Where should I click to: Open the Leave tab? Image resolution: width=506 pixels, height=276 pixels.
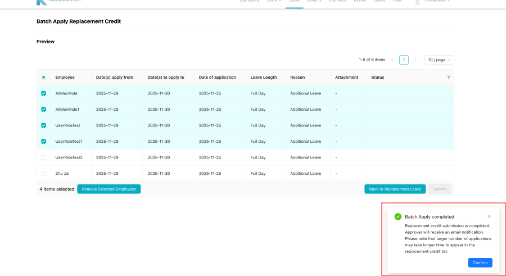(294, 1)
